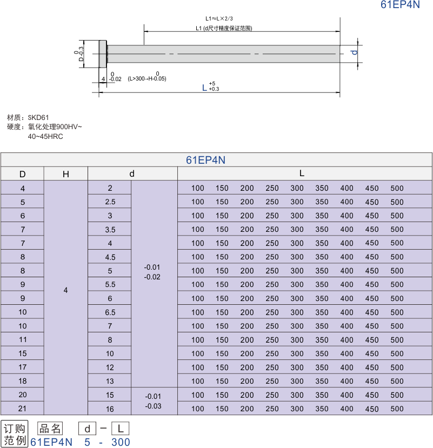Click the blue d dimension label on diagram
Screen dimensions: 433x448
pyautogui.click(x=354, y=52)
